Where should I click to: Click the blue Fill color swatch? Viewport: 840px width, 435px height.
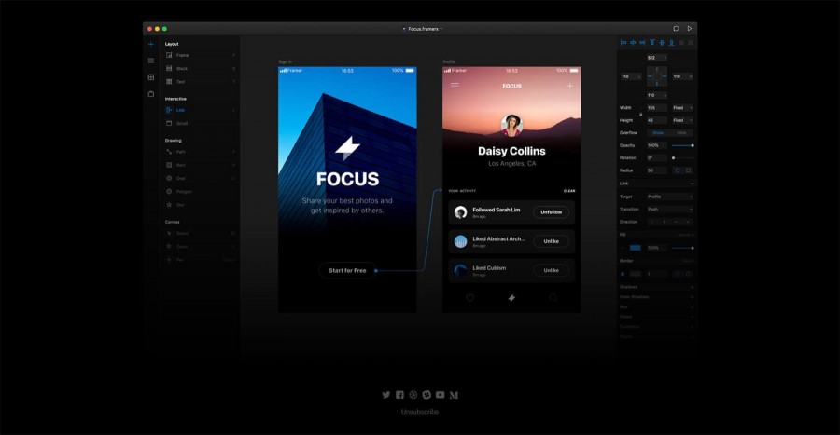tap(636, 248)
